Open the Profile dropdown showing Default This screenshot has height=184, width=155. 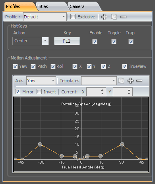(x=45, y=17)
